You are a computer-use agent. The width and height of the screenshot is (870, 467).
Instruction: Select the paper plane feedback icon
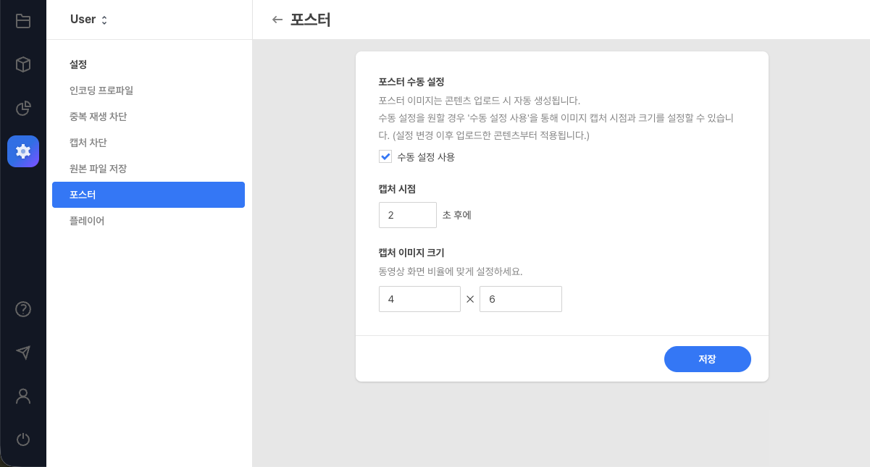[x=22, y=353]
